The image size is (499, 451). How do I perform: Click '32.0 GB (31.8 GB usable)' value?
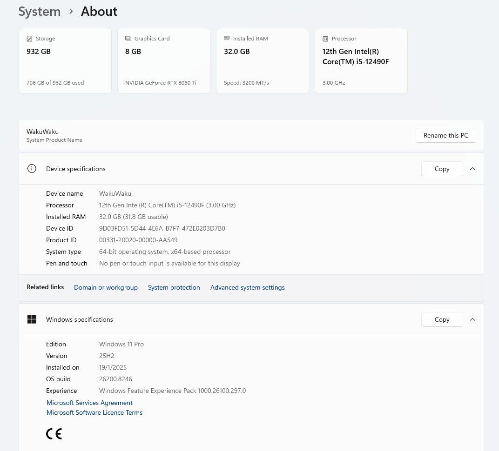[x=133, y=217]
